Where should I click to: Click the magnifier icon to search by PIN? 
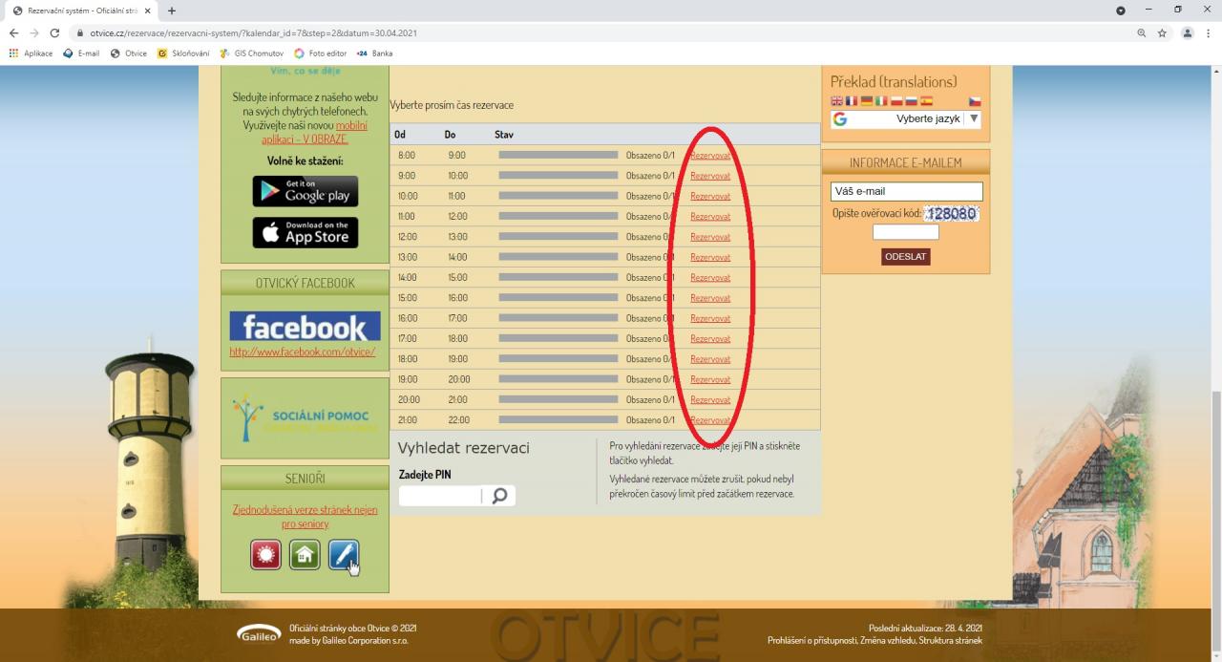point(498,496)
